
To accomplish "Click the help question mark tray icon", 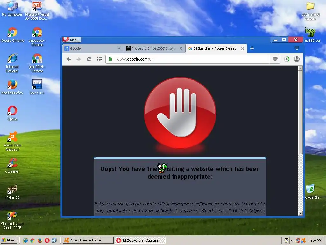I will [286, 241].
